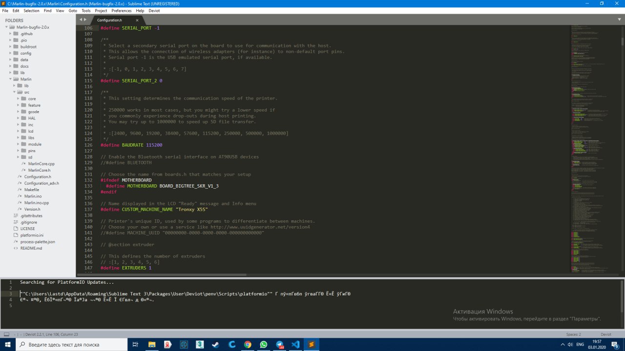Click 'Searching for PlatformIO Updates...' console line
Screen dimensions: 625x351
67,282
